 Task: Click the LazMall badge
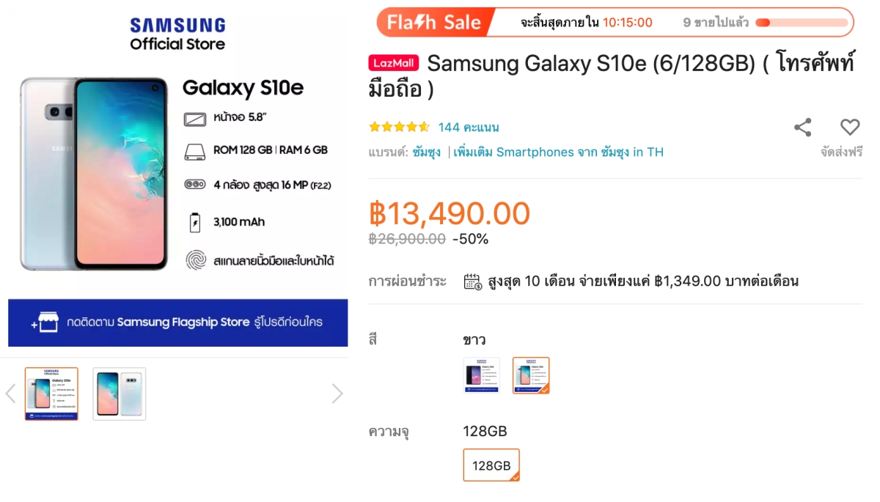point(393,63)
